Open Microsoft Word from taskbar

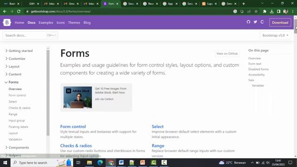pyautogui.click(x=121, y=162)
